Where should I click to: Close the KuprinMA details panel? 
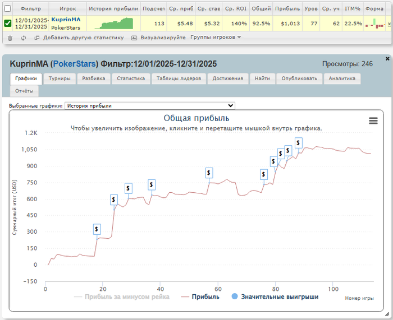(x=387, y=58)
